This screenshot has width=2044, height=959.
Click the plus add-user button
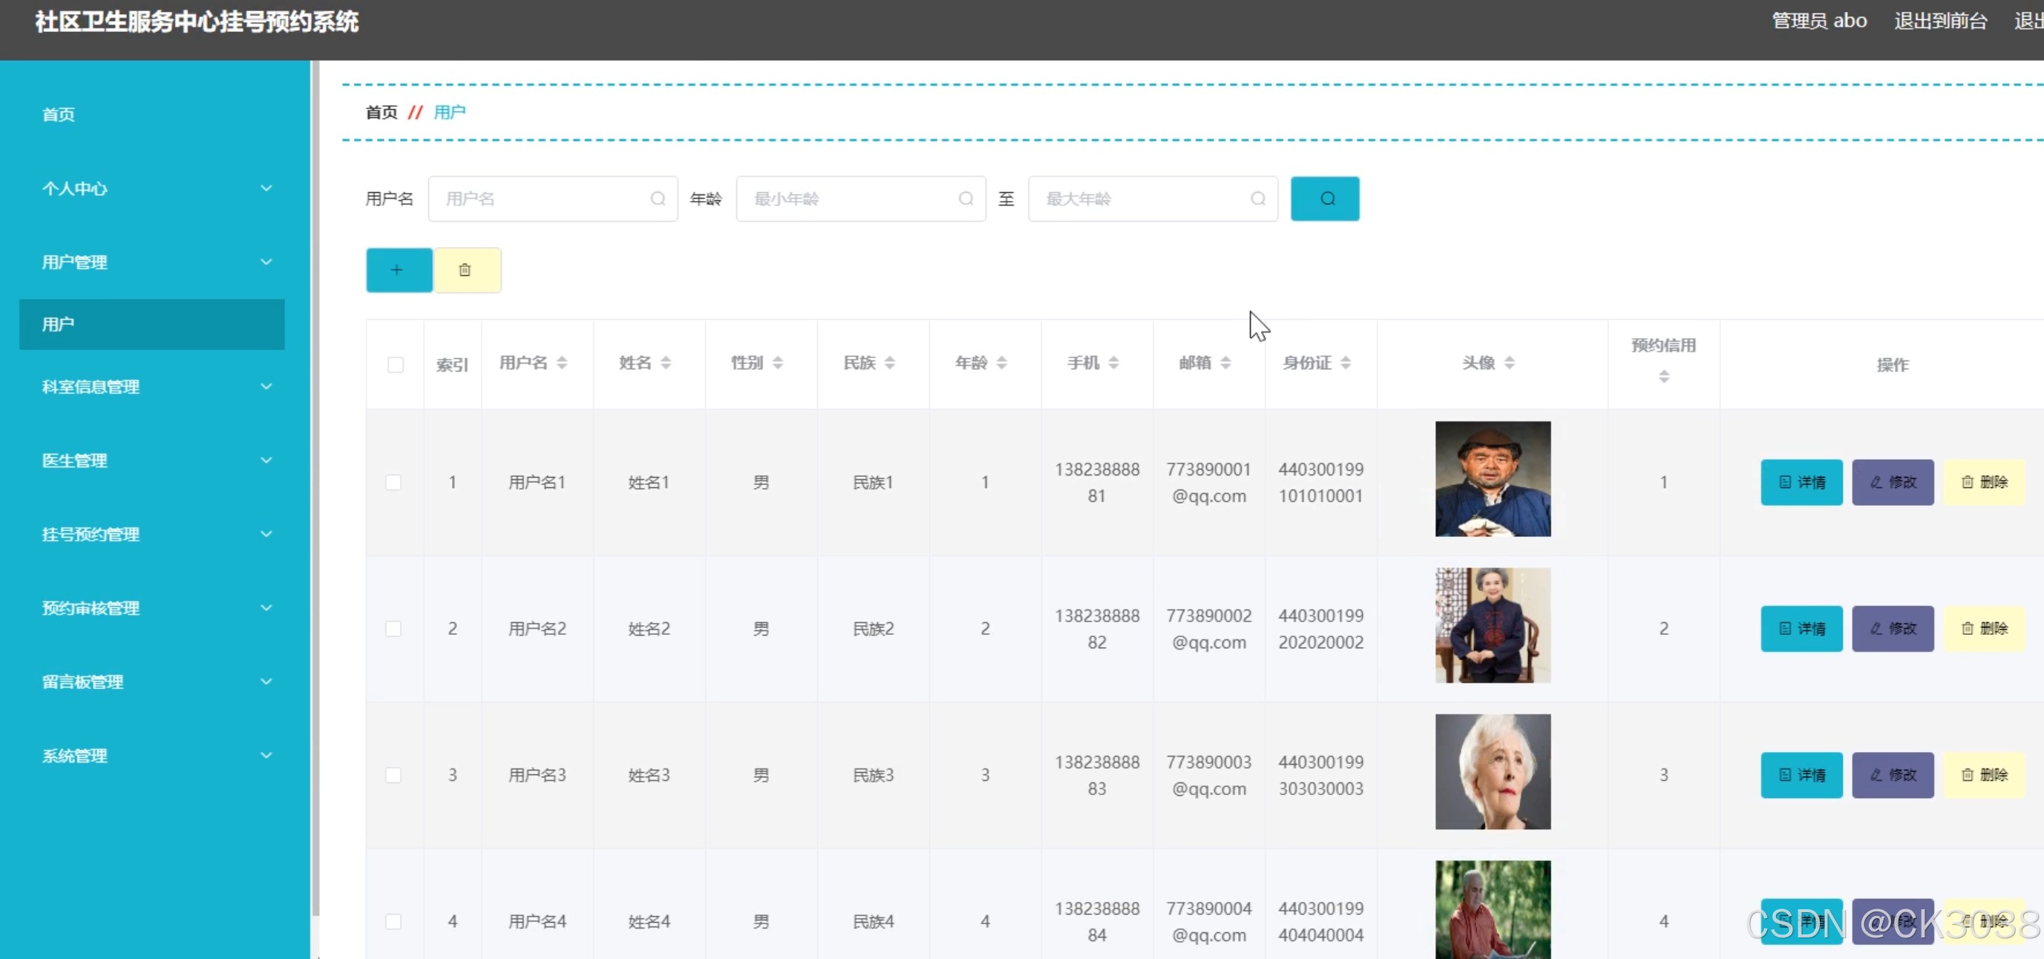pos(399,270)
